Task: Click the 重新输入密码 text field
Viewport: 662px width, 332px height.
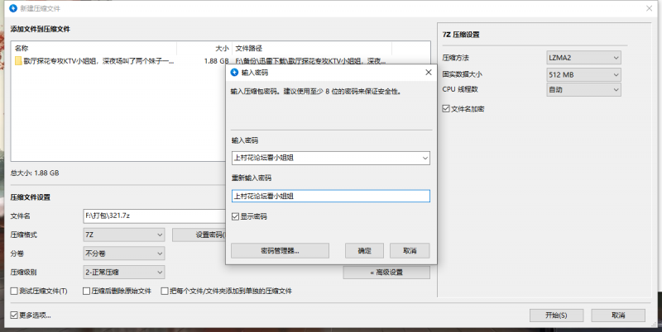Action: coord(330,197)
